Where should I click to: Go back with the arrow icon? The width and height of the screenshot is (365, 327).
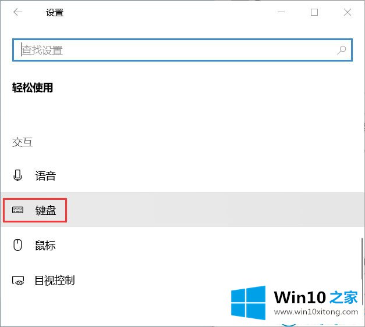click(x=17, y=12)
